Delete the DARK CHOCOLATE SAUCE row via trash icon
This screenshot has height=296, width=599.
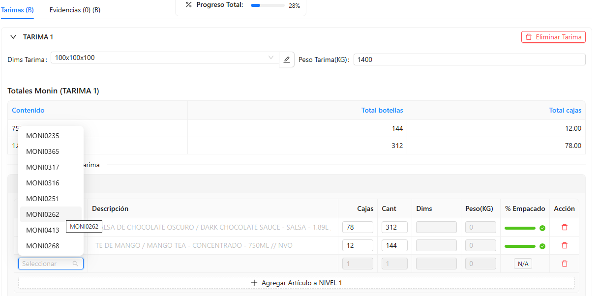[565, 227]
